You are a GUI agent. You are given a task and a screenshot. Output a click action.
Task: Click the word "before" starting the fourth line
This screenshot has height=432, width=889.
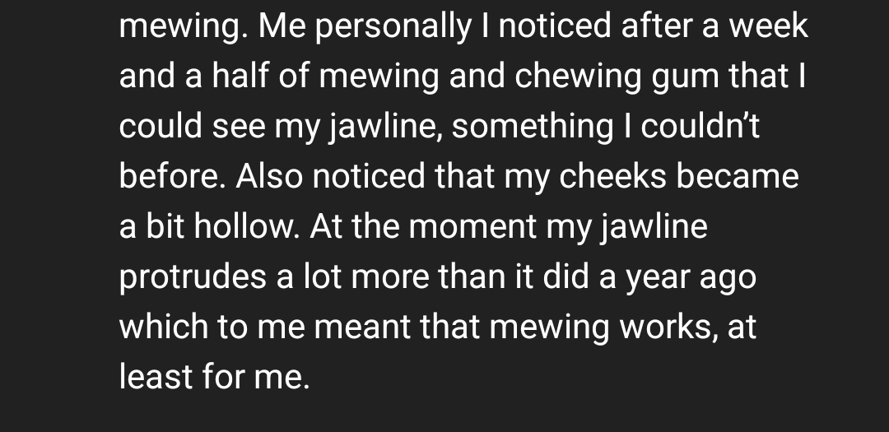coord(172,175)
